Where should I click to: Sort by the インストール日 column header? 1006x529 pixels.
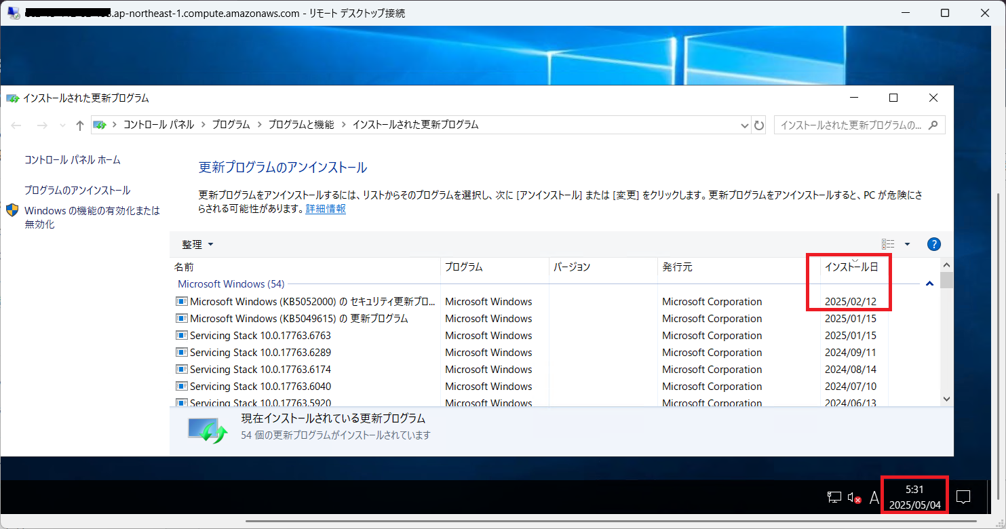point(854,267)
